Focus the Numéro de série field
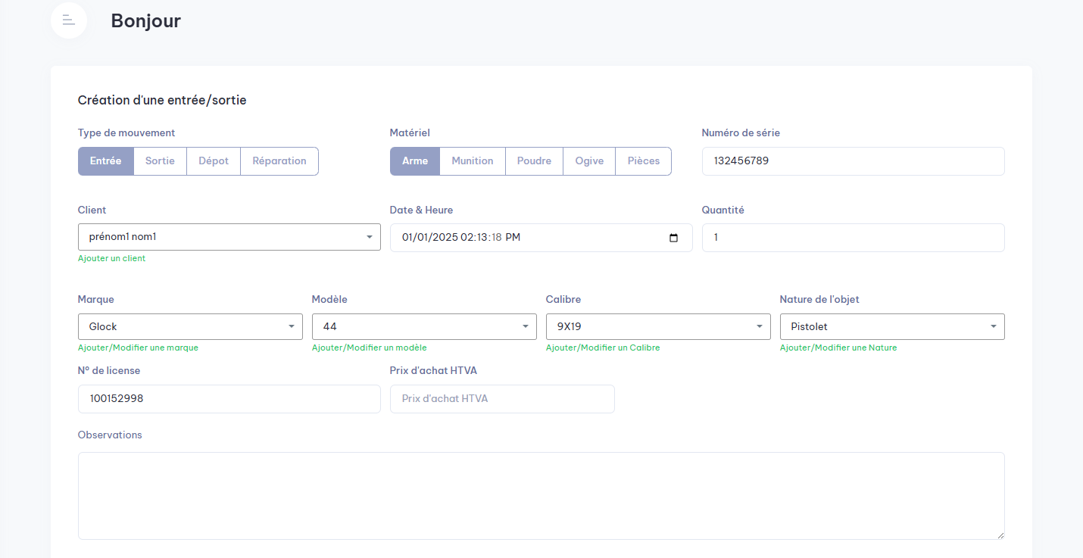The image size is (1083, 558). 853,161
